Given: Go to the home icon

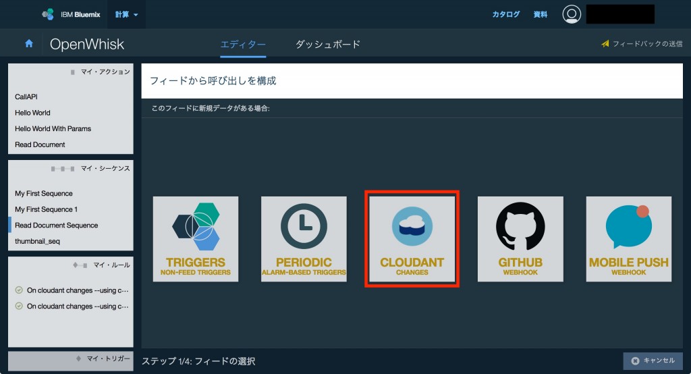Looking at the screenshot, I should [x=29, y=43].
